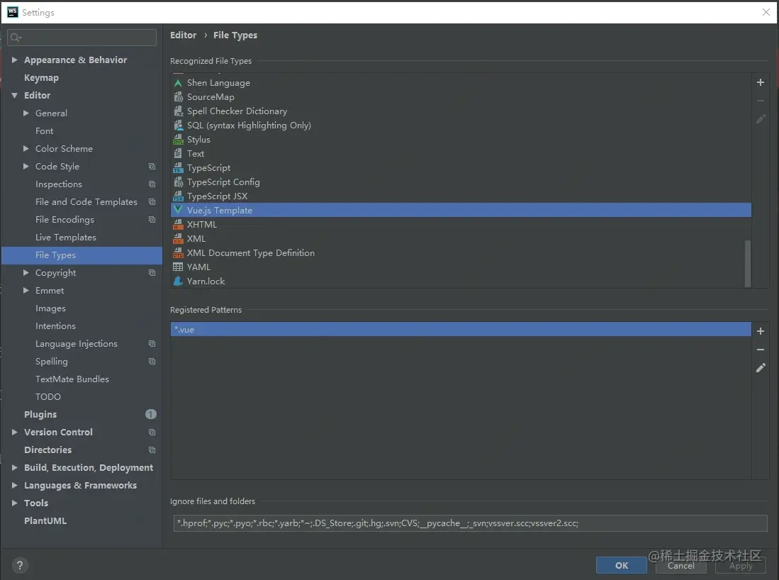The height and width of the screenshot is (580, 779).
Task: Expand Build, Execution, Deployment arrow
Action: (x=14, y=468)
